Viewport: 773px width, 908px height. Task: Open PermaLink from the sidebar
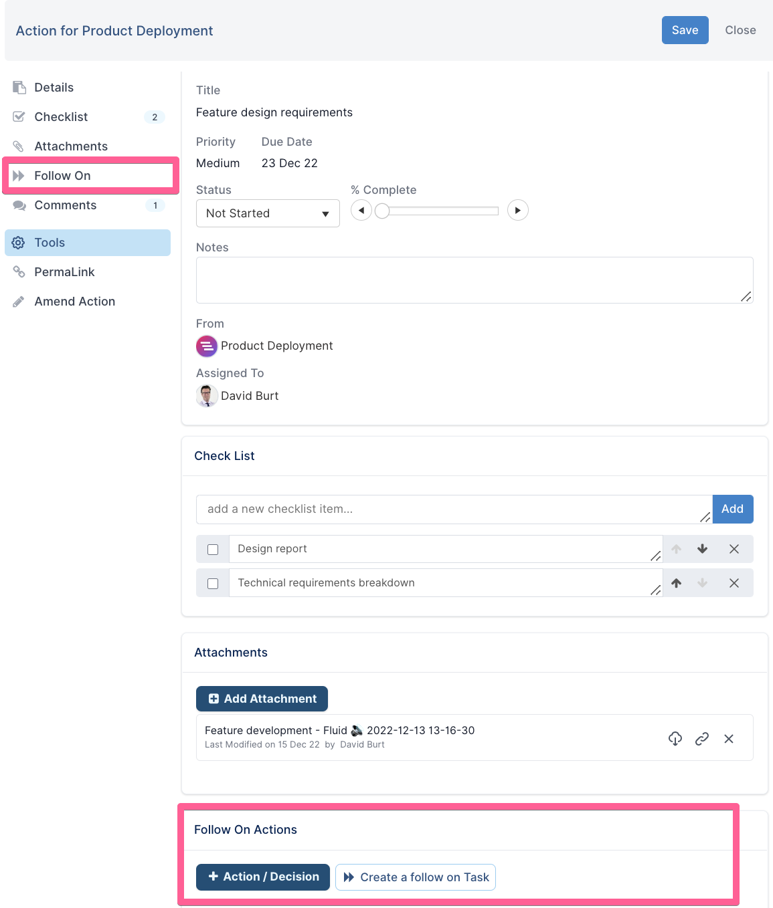[x=64, y=272]
